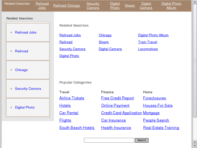This screenshot has width=197, height=148.
Task: Click the scrollbar down arrow at bottom
Action: (x=195, y=146)
